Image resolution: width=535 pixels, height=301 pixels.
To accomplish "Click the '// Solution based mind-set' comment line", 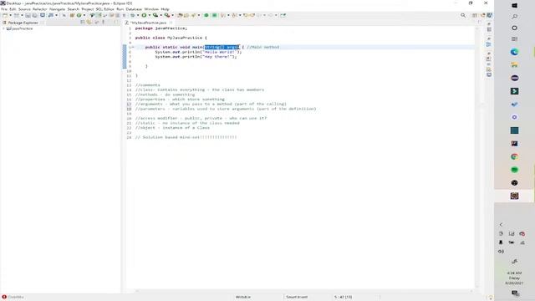I will pos(186,137).
